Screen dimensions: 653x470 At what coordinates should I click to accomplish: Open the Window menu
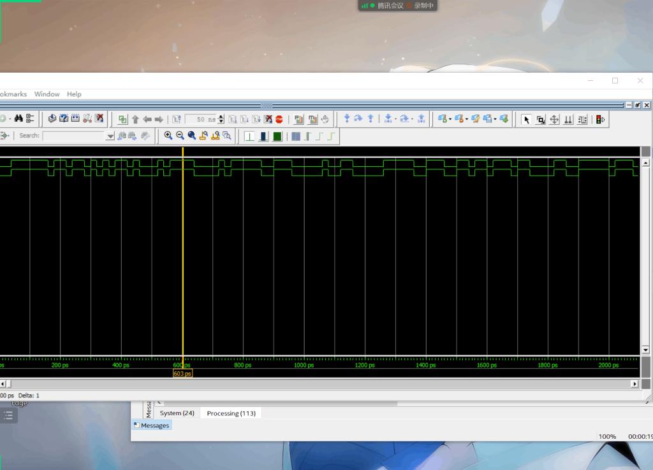coord(47,94)
